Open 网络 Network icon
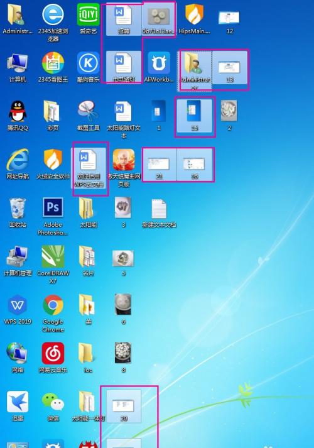Screen dimensions: 314x448 point(18,358)
